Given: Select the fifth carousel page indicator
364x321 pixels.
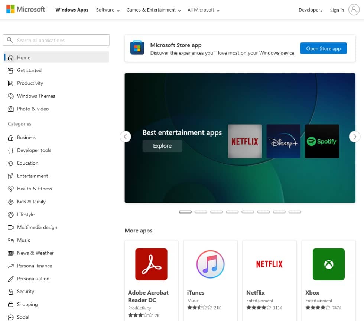Looking at the screenshot, I should tap(248, 212).
